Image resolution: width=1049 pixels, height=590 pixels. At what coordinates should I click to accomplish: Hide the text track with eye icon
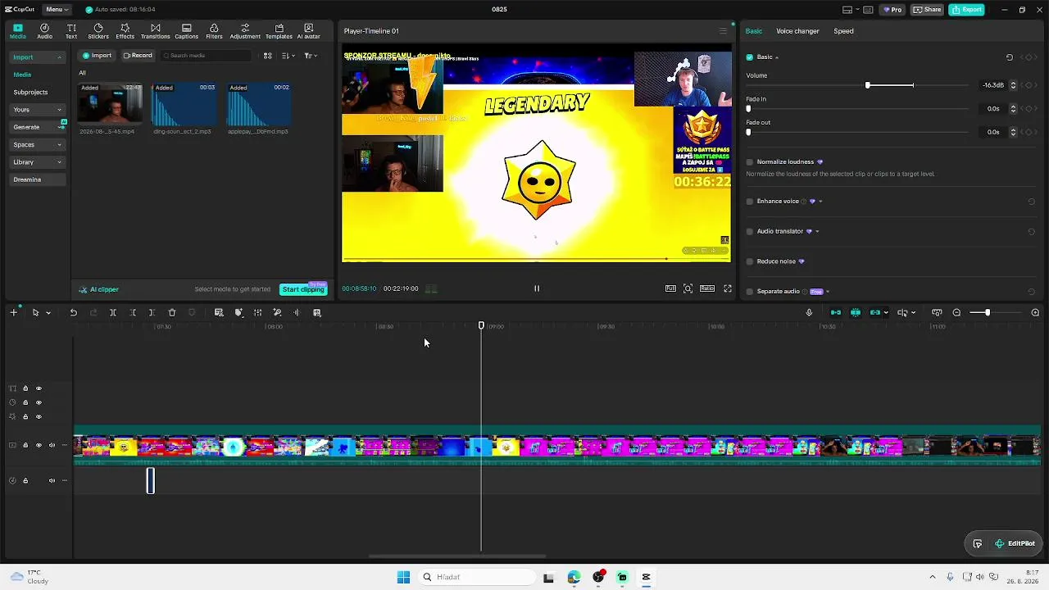[x=39, y=388]
